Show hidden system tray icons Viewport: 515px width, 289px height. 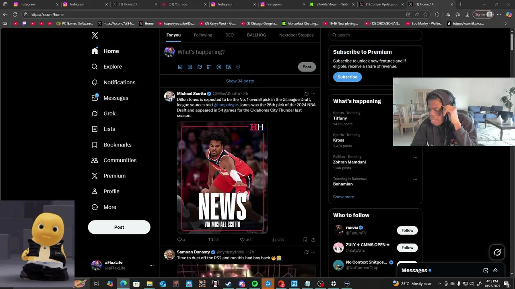[x=439, y=284]
